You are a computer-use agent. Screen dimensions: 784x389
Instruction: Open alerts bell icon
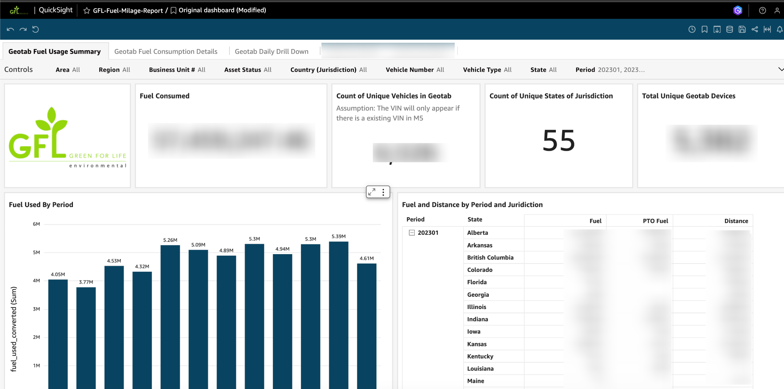780,29
